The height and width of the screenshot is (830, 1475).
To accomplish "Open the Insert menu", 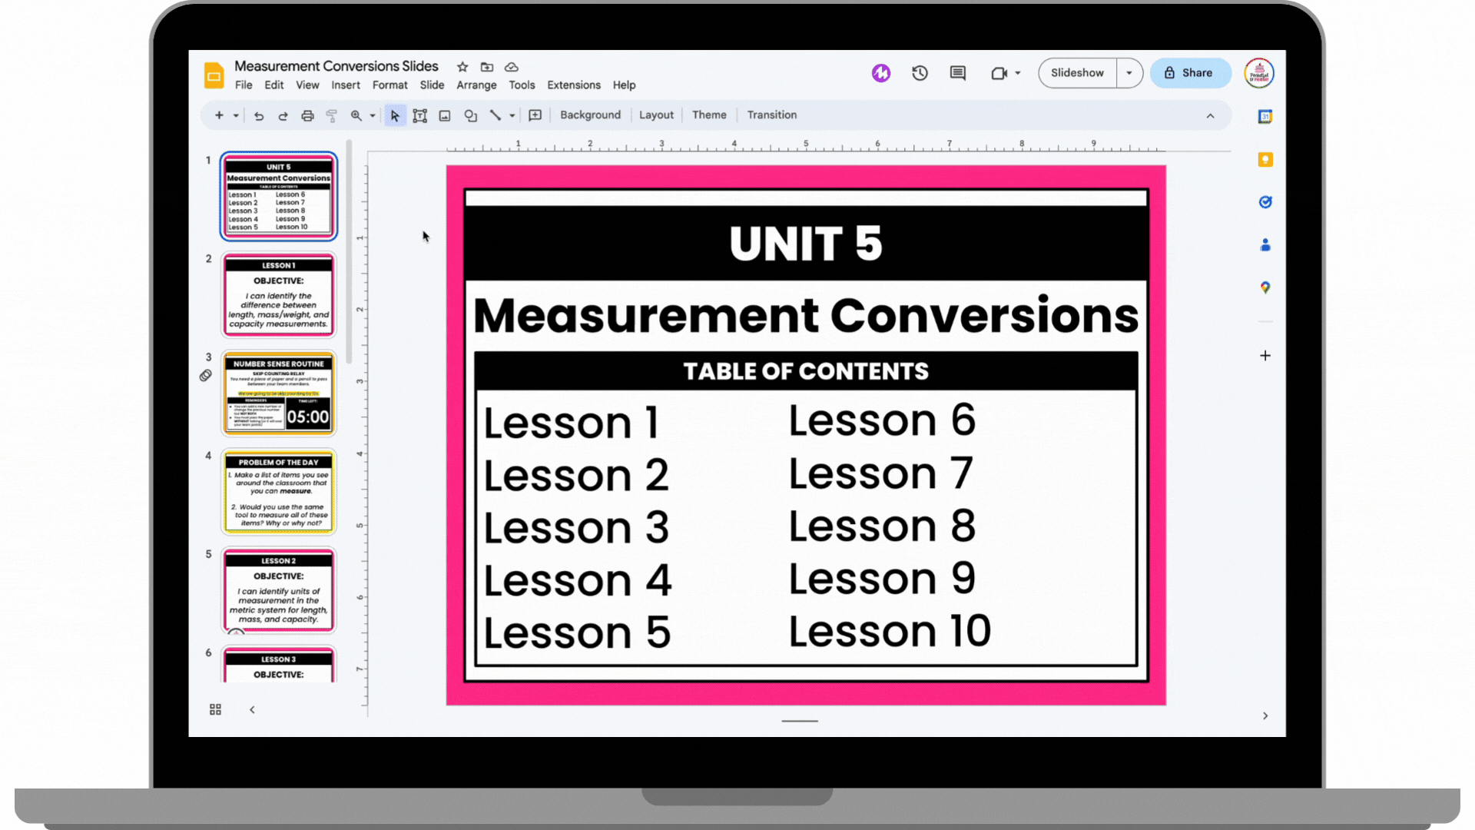I will tap(346, 85).
